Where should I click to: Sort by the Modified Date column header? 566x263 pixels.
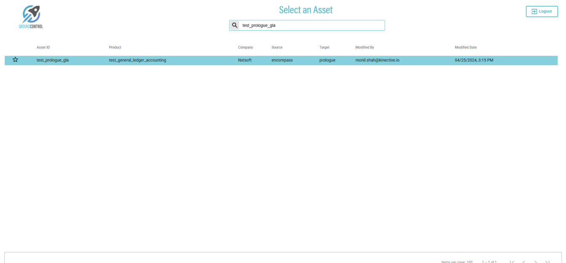[466, 48]
